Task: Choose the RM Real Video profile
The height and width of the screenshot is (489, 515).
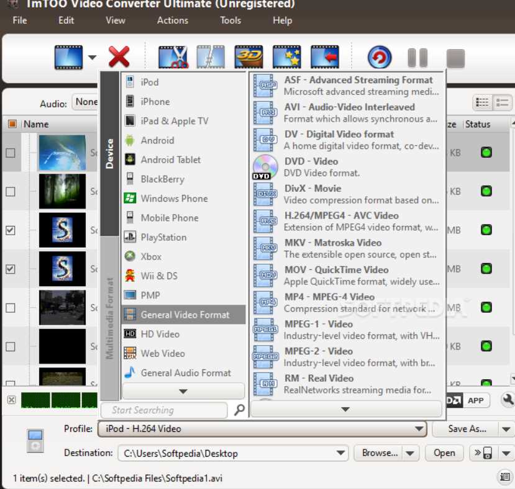Action: click(347, 384)
